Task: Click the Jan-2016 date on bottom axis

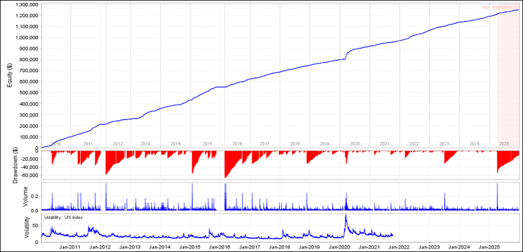Action: coord(220,248)
